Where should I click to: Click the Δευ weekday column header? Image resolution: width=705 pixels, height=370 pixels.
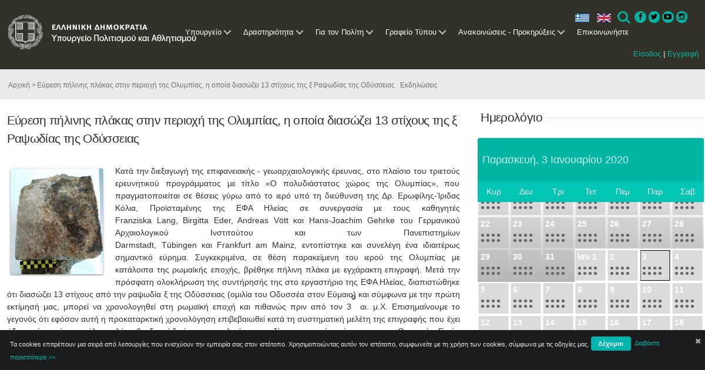(526, 191)
